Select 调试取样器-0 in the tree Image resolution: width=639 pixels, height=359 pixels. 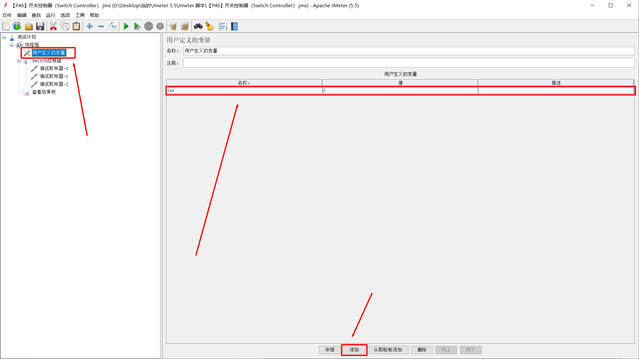pos(54,69)
